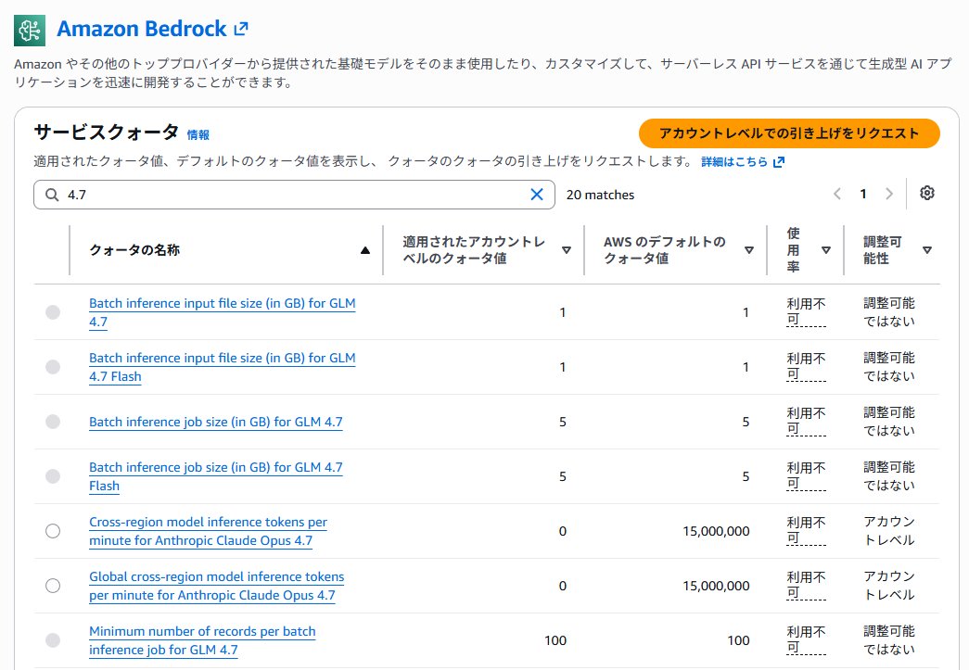Image resolution: width=969 pixels, height=670 pixels.
Task: Click page number 1 in pagination
Action: (862, 194)
